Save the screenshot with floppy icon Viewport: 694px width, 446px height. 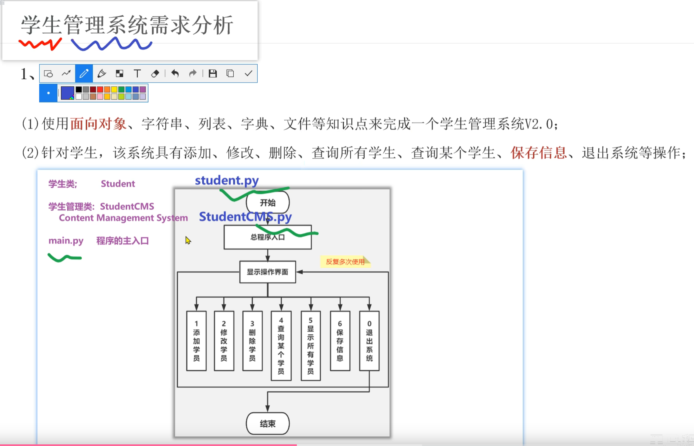213,73
